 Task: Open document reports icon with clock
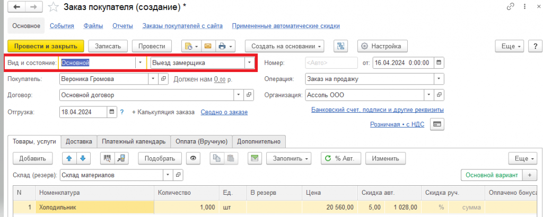tap(191, 46)
